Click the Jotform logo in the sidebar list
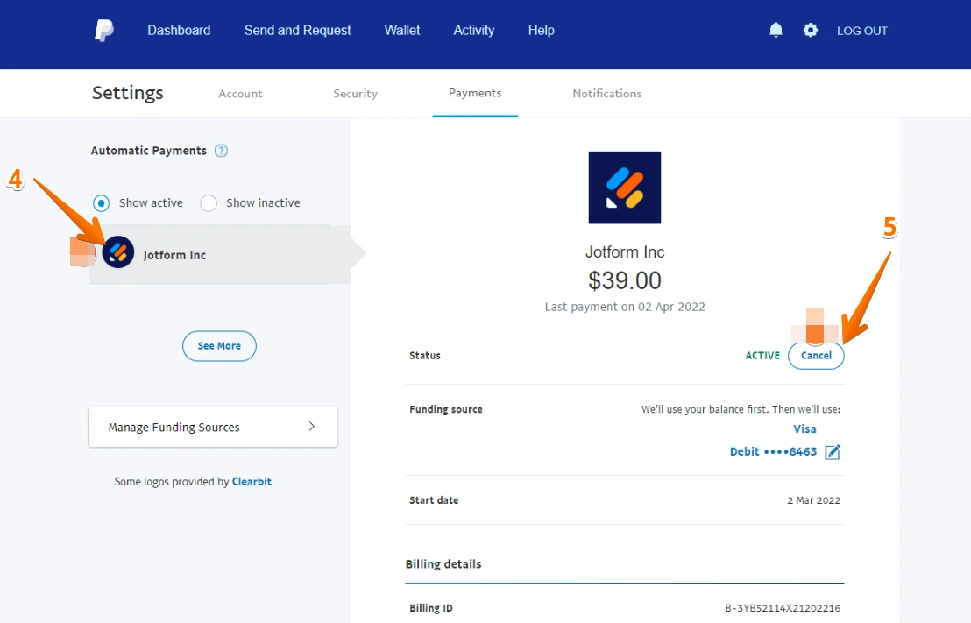Screen dimensions: 971x623 point(117,253)
